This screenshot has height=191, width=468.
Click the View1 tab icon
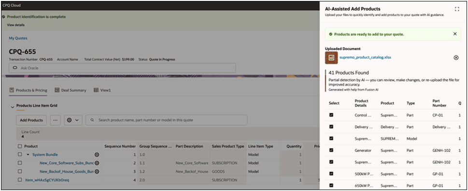tap(96, 90)
